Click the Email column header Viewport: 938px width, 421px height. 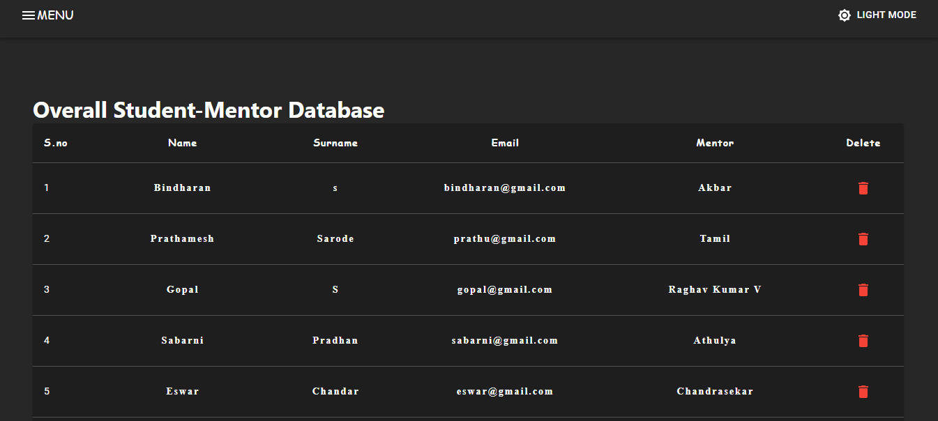pyautogui.click(x=505, y=143)
